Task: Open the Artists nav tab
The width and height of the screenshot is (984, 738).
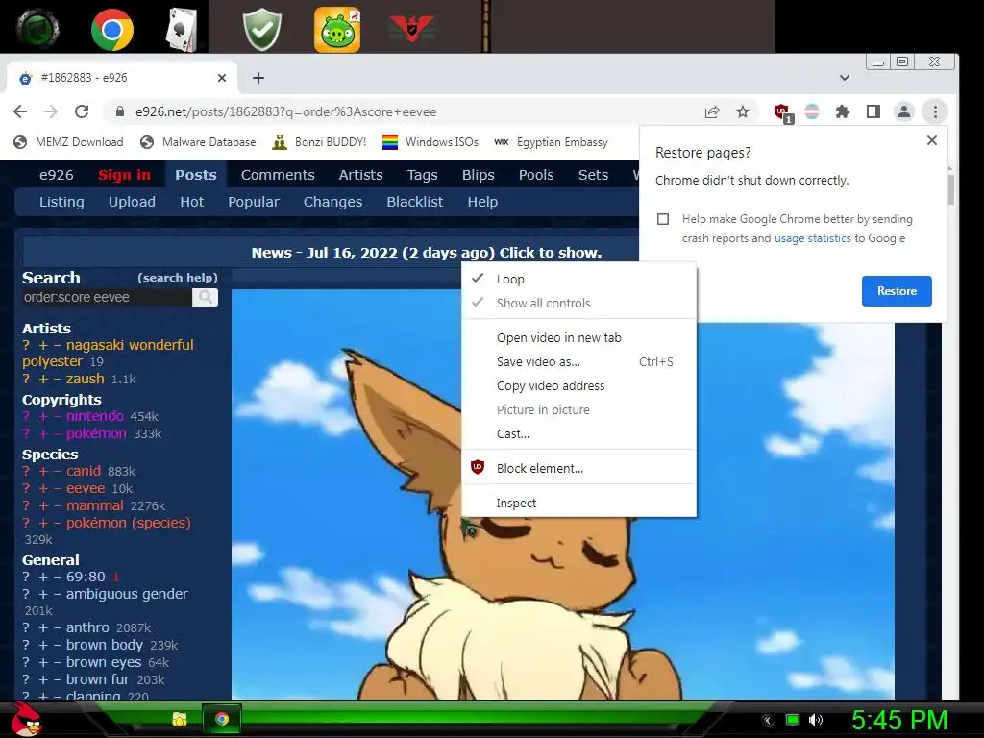Action: pyautogui.click(x=360, y=175)
